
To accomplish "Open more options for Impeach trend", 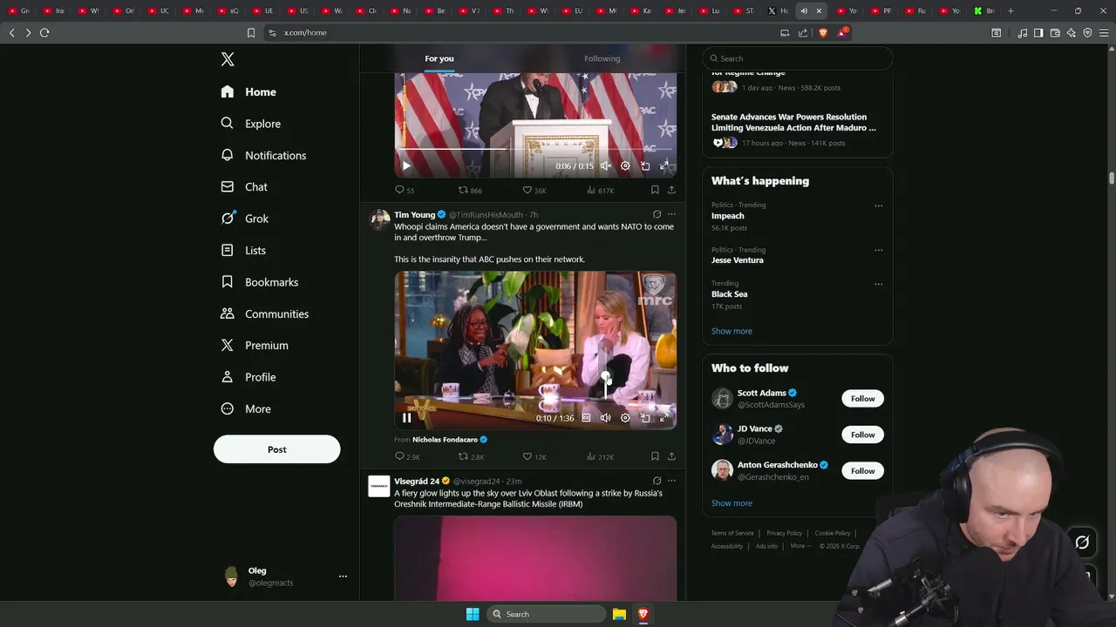I will point(878,206).
